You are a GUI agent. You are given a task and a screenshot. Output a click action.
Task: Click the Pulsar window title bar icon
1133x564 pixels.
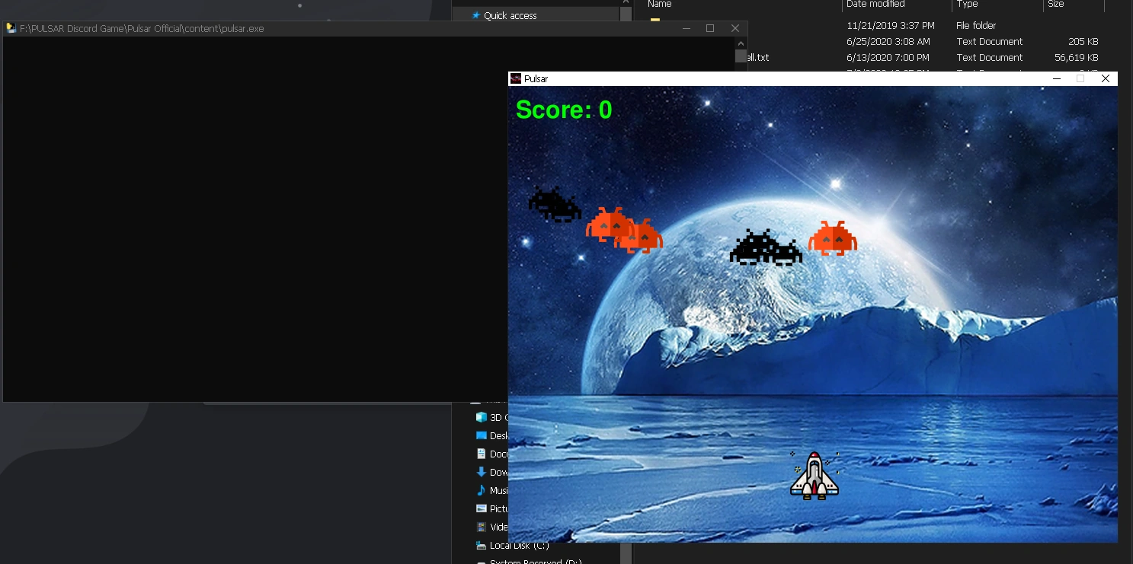(516, 78)
